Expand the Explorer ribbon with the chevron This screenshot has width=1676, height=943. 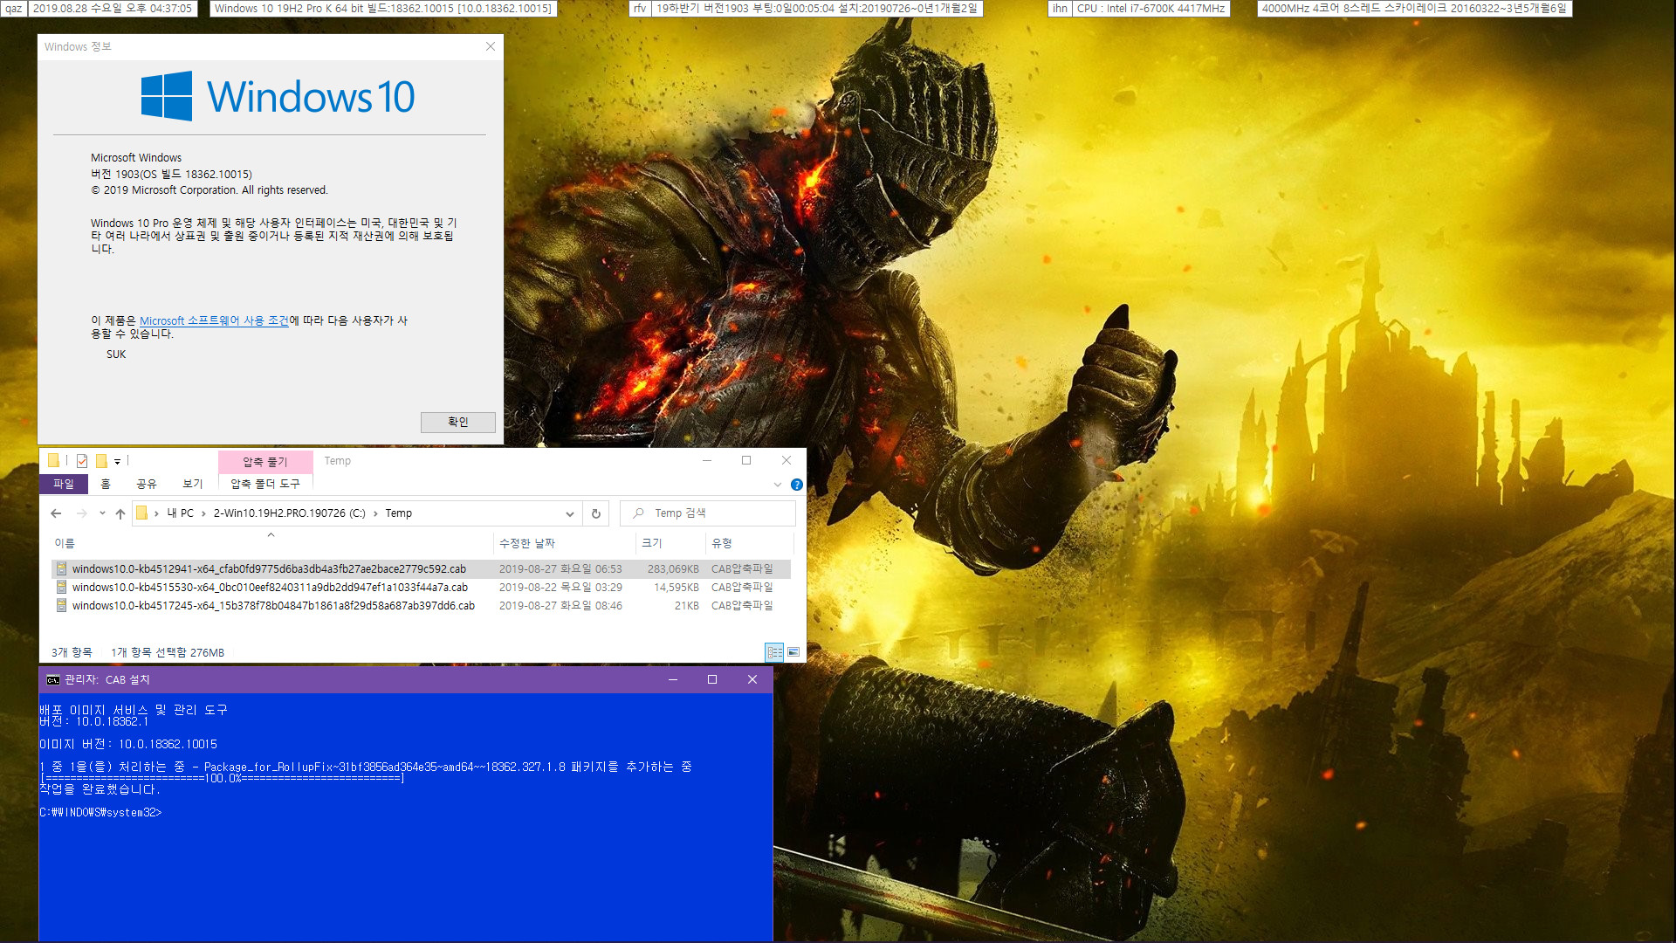tap(778, 485)
